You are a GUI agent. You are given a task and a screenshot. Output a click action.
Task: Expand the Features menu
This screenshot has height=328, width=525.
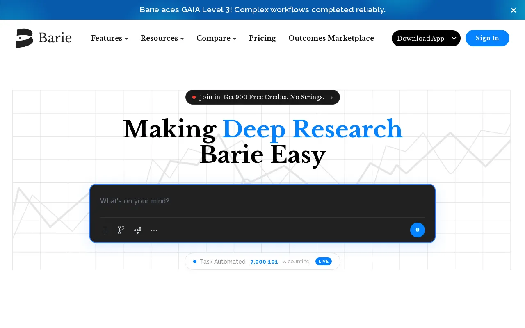point(110,38)
